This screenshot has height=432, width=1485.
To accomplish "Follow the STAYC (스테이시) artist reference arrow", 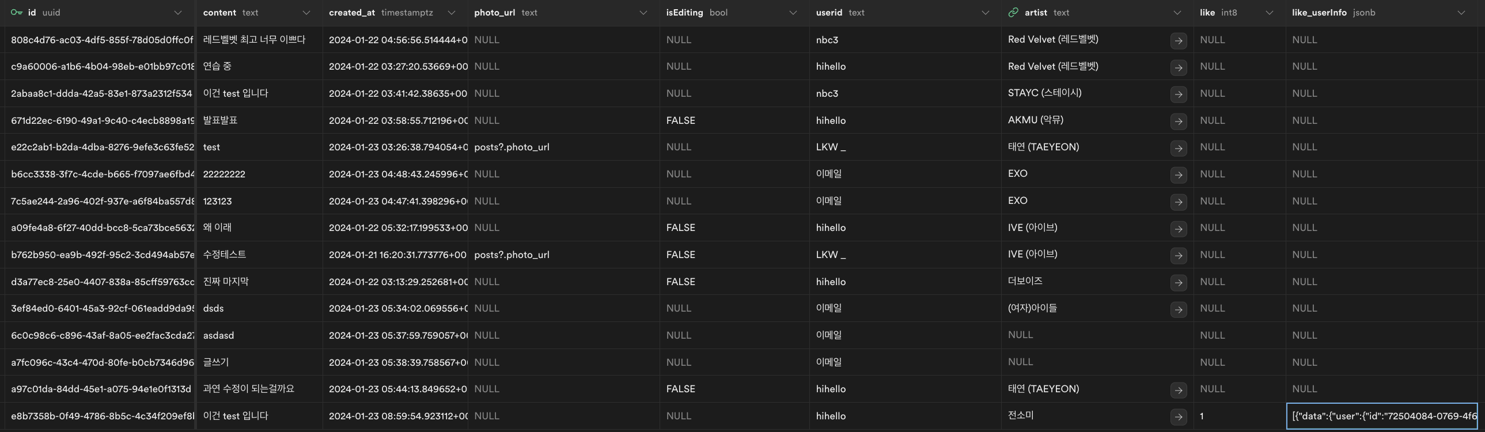I will [x=1178, y=94].
